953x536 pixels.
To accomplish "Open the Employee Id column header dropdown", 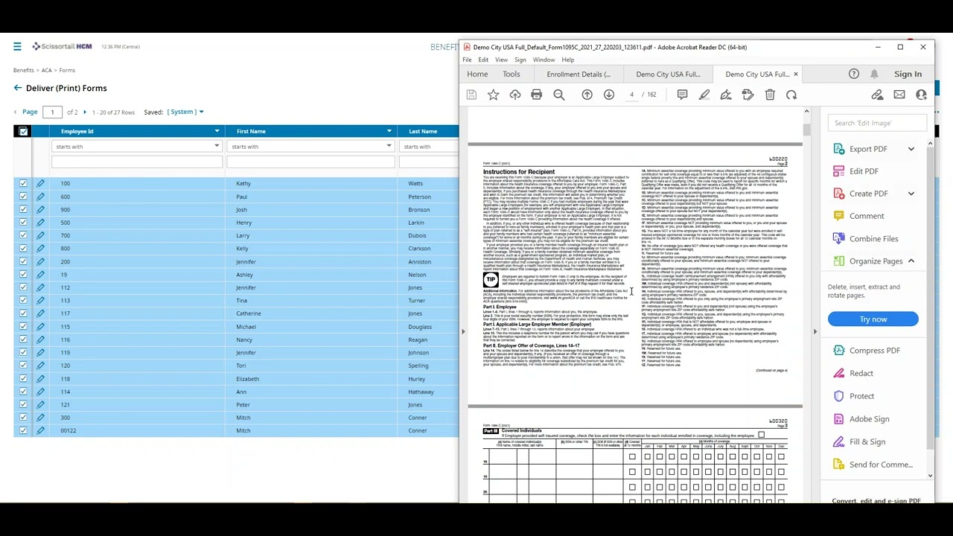I will coord(217,131).
